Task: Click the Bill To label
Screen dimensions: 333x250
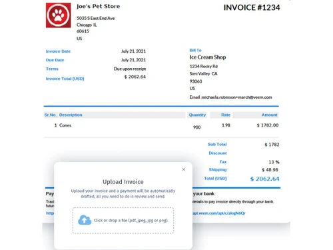Action: [x=195, y=50]
